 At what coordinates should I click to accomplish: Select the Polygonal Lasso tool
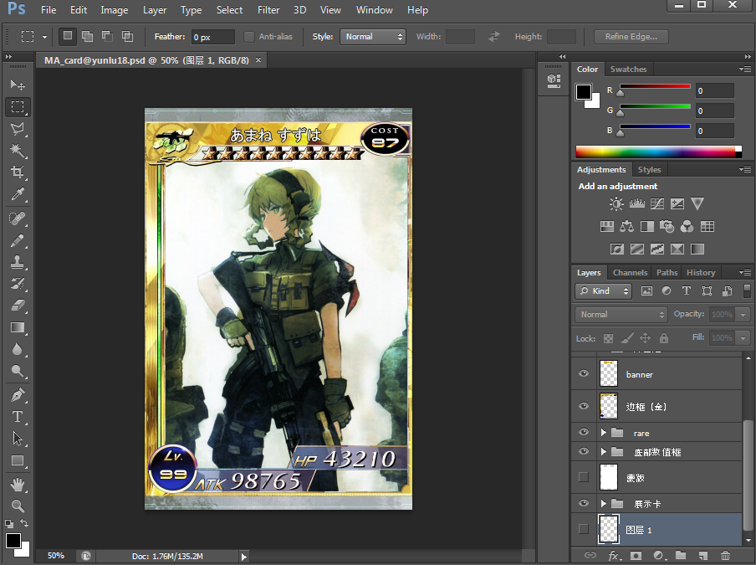pyautogui.click(x=18, y=129)
